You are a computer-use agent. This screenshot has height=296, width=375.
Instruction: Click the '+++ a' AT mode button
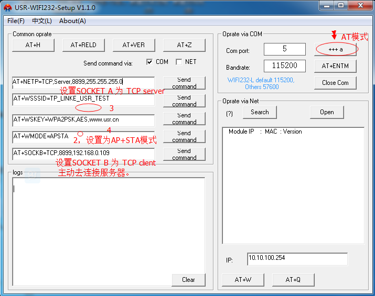pyautogui.click(x=335, y=49)
